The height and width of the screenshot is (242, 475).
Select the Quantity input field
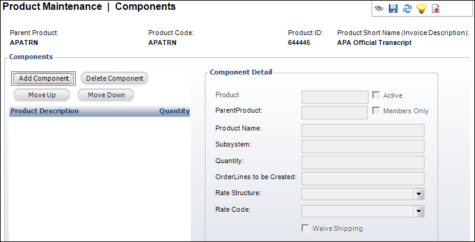pyautogui.click(x=363, y=163)
